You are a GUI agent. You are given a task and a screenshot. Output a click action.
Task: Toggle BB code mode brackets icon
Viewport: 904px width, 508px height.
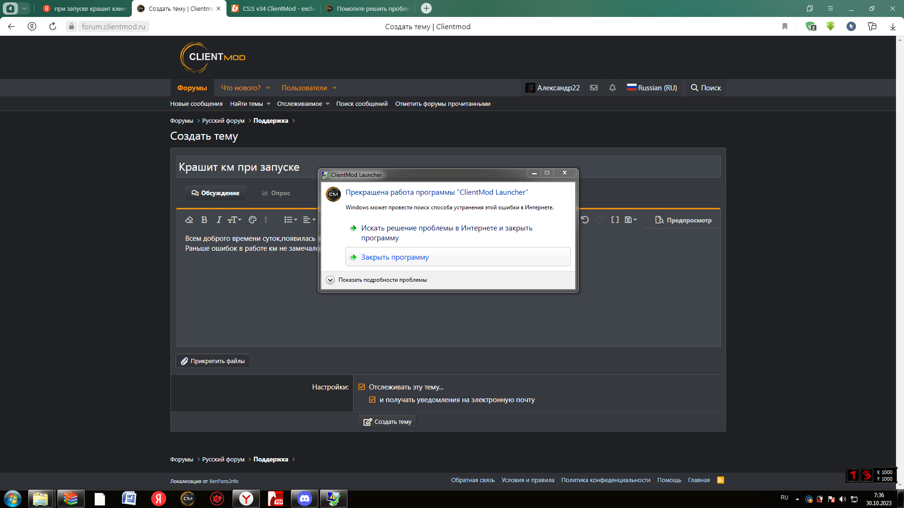[x=615, y=220]
